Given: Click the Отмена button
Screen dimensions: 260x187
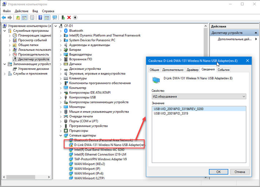Looking at the screenshot, I should 240,172.
